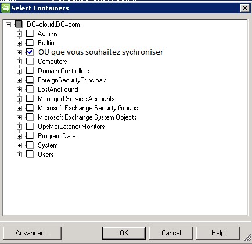Viewport: 252px width, 244px height.
Task: Enable the Computers container checkbox
Action: coord(30,62)
